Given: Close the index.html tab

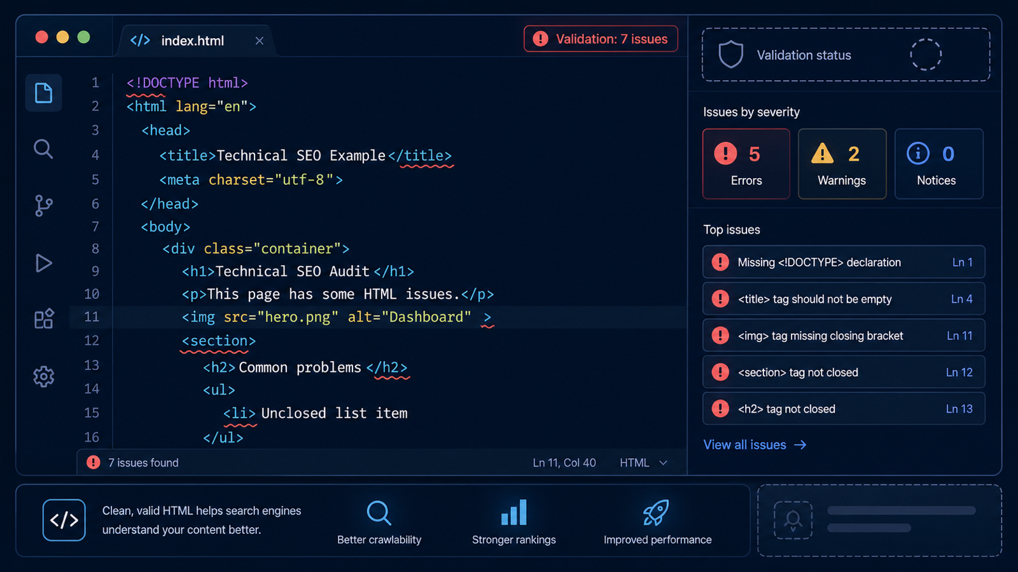Looking at the screenshot, I should (x=259, y=41).
